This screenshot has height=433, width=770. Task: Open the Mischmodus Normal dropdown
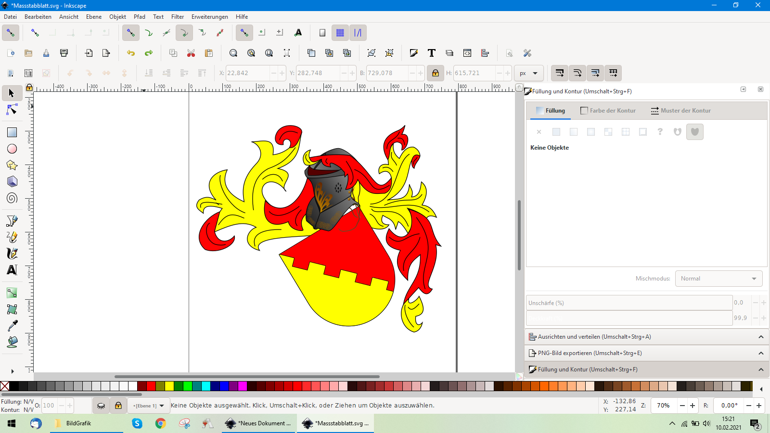point(719,279)
